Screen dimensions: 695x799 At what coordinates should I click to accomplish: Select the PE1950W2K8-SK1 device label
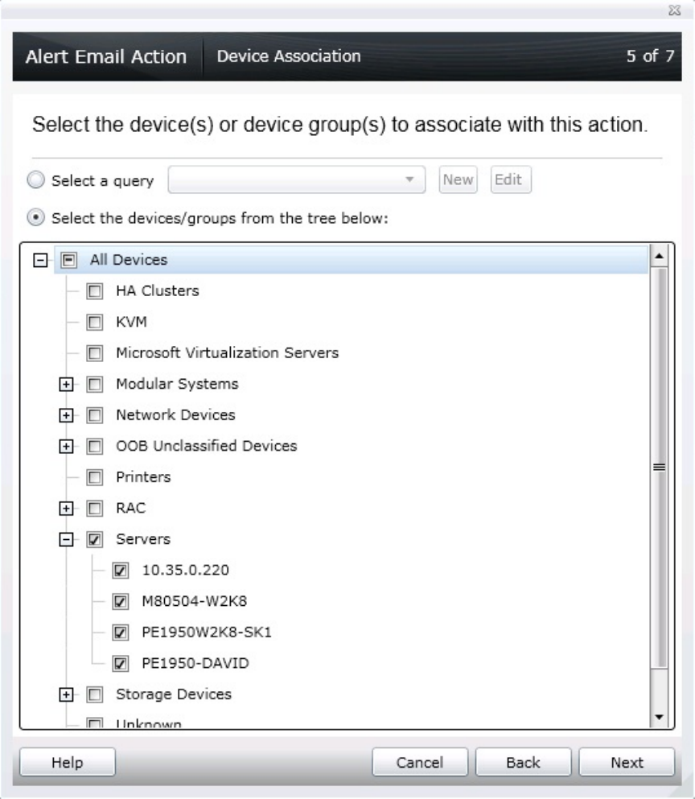[207, 632]
